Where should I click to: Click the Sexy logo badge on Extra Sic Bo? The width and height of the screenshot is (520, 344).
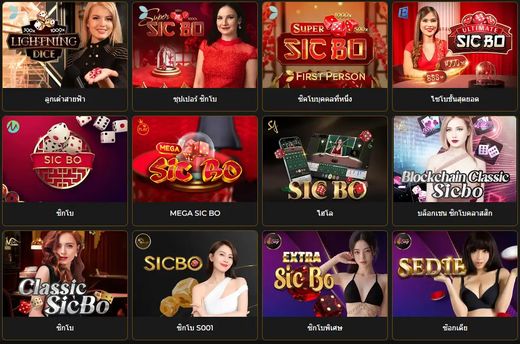coord(273,241)
